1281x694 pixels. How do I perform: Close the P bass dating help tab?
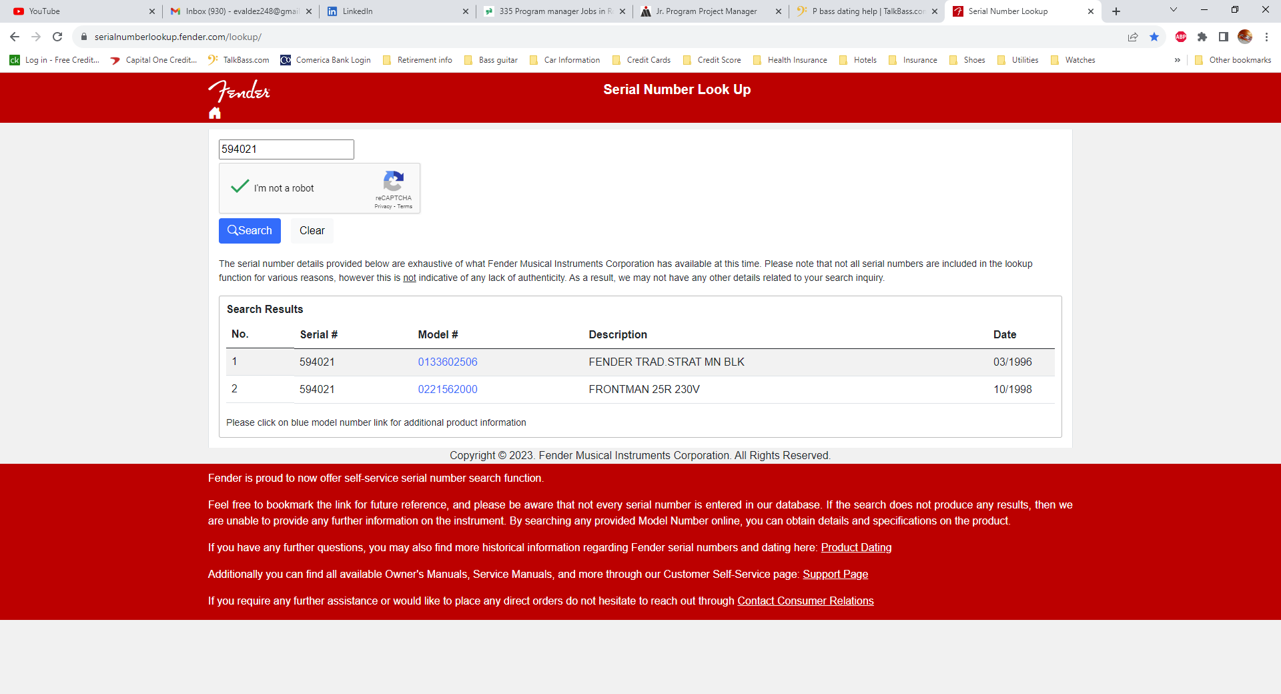(x=935, y=11)
